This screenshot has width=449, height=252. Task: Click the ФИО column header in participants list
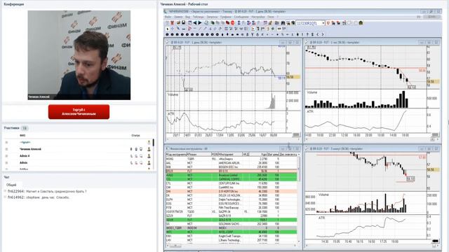[22, 135]
